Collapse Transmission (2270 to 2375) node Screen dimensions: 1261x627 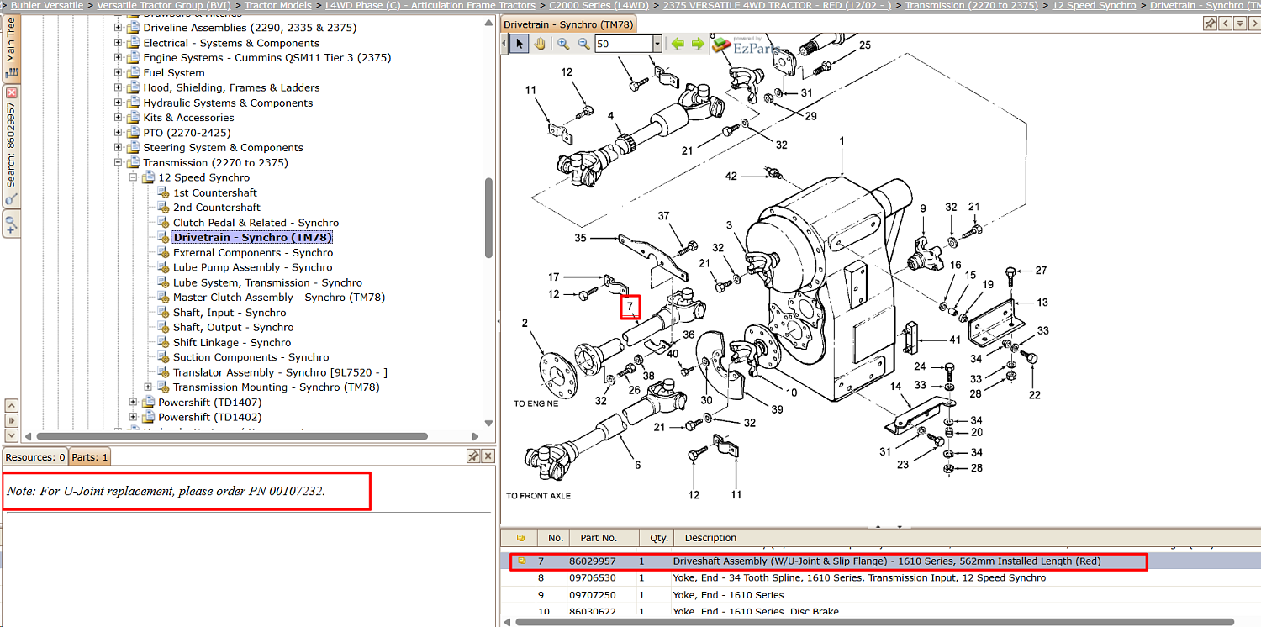[x=119, y=163]
